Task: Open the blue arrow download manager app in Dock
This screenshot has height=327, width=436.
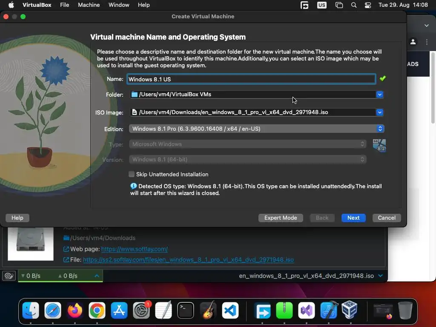Action: [262, 310]
